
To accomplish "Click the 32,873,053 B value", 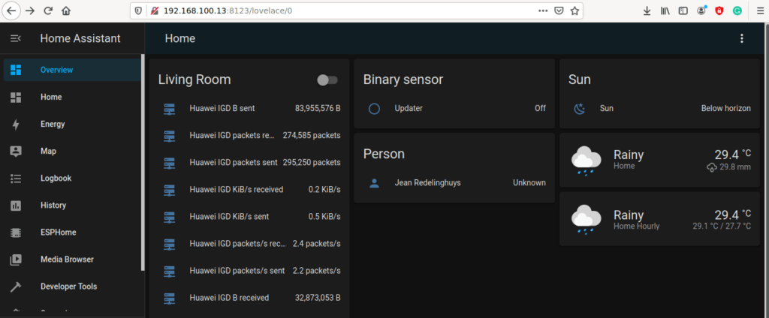I will (318, 298).
